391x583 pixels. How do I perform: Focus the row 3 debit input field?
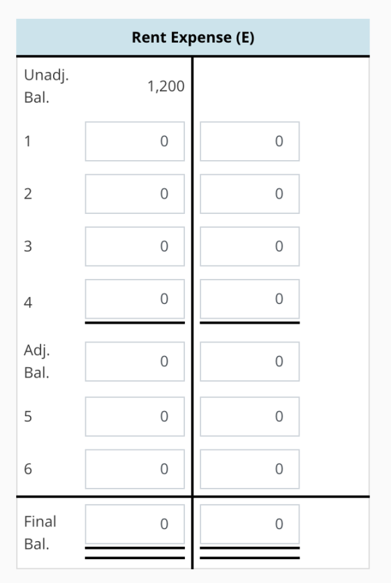pos(135,247)
